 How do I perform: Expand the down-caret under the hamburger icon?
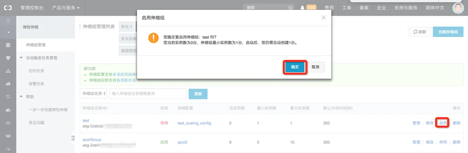8,32
